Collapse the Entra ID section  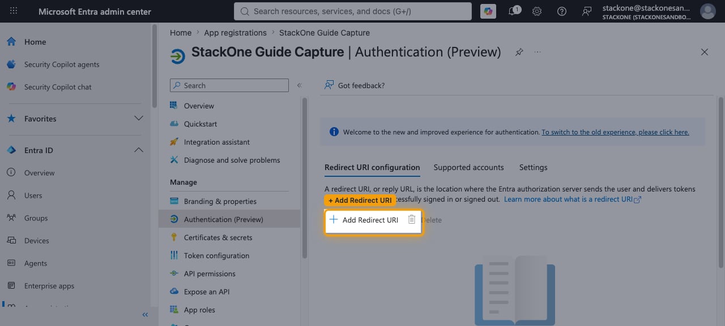point(138,150)
